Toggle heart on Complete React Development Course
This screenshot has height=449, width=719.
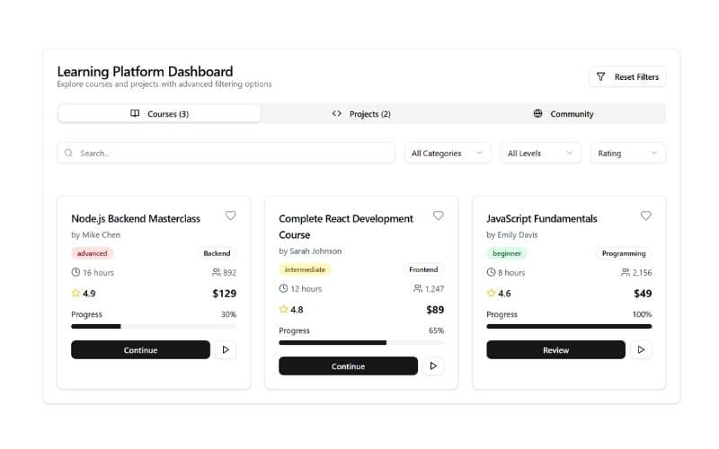click(438, 216)
